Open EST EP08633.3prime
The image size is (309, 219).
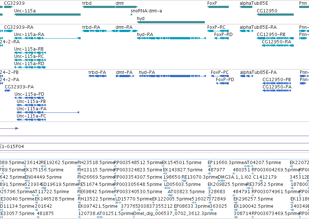pyautogui.click(x=192, y=206)
